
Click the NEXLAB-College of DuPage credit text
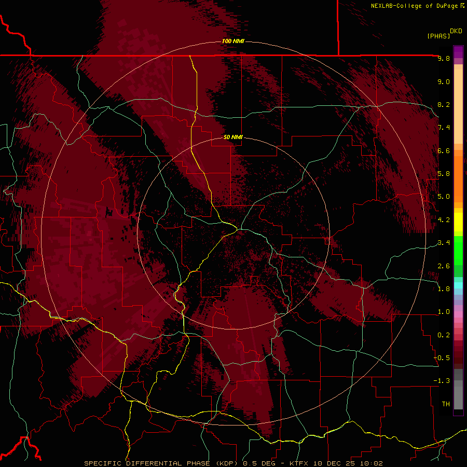[x=414, y=6]
